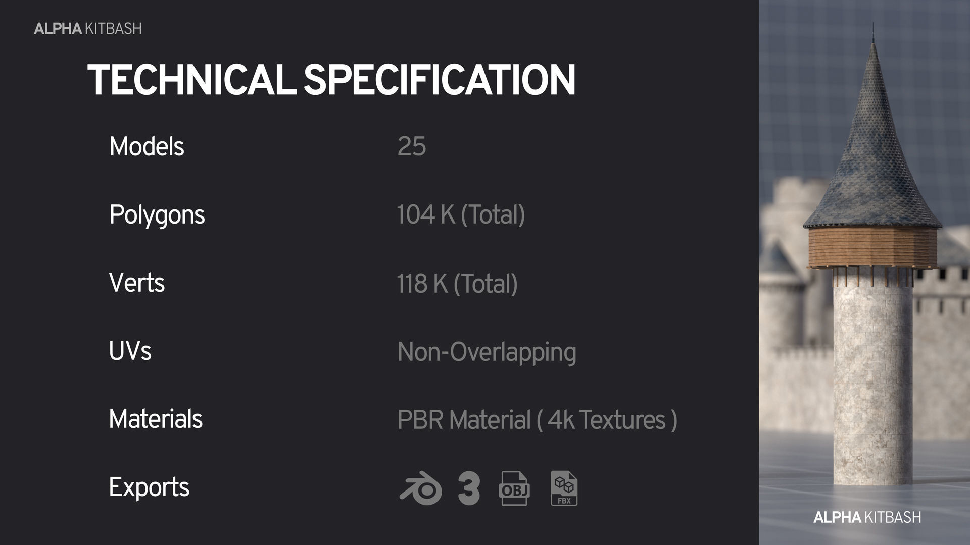Select the Models label
Image resolution: width=970 pixels, height=545 pixels.
147,146
